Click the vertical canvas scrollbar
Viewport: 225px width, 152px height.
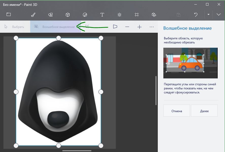coord(156,91)
